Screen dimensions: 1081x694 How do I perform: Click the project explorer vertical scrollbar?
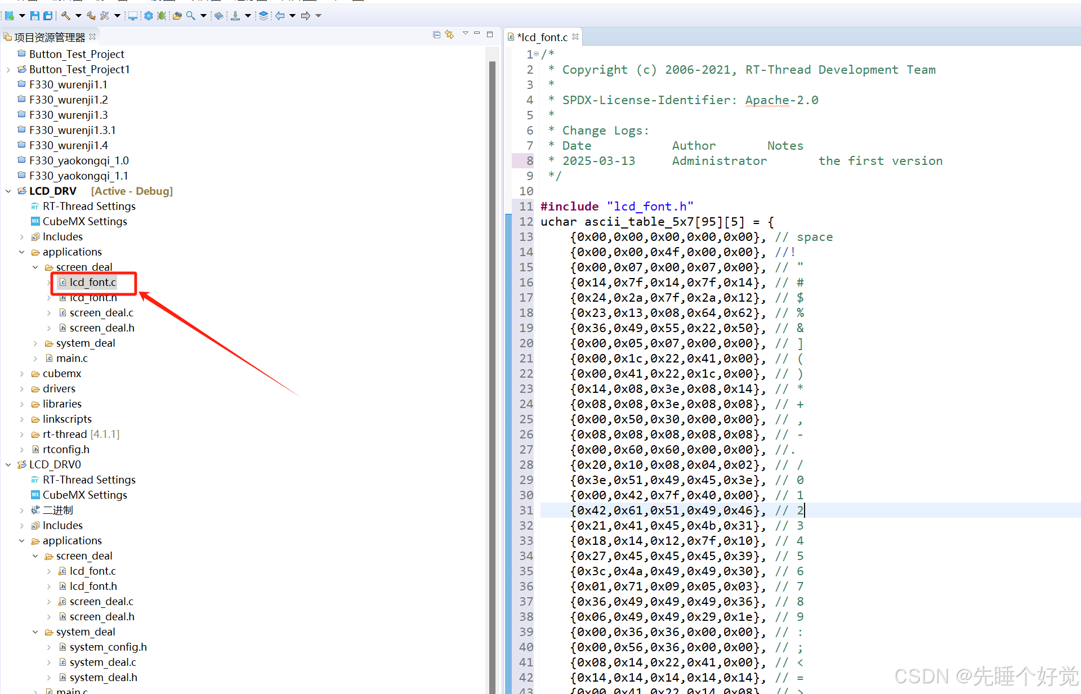(x=492, y=338)
